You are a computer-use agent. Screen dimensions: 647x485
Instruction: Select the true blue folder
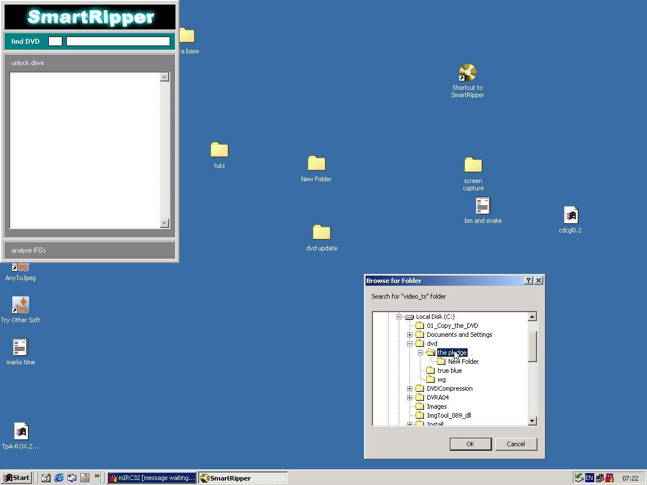coord(449,370)
